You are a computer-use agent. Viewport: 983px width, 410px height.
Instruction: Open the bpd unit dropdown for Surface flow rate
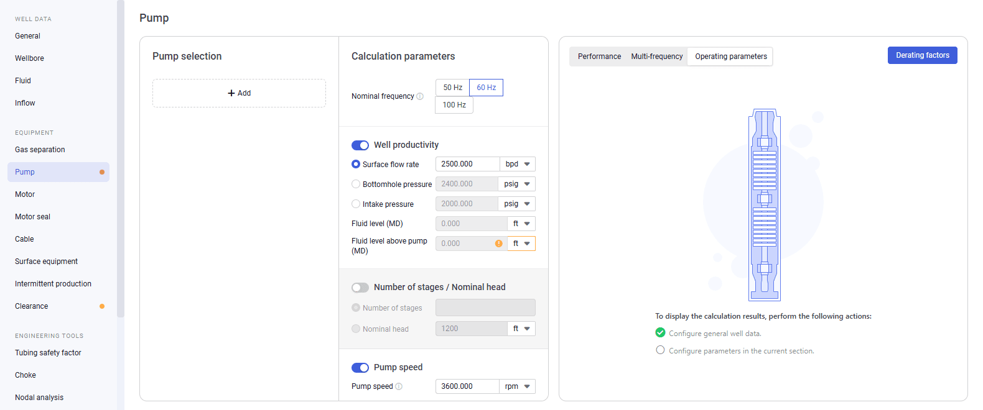518,164
